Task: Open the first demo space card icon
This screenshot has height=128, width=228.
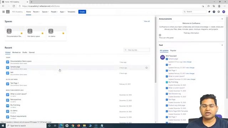Action: point(30,31)
